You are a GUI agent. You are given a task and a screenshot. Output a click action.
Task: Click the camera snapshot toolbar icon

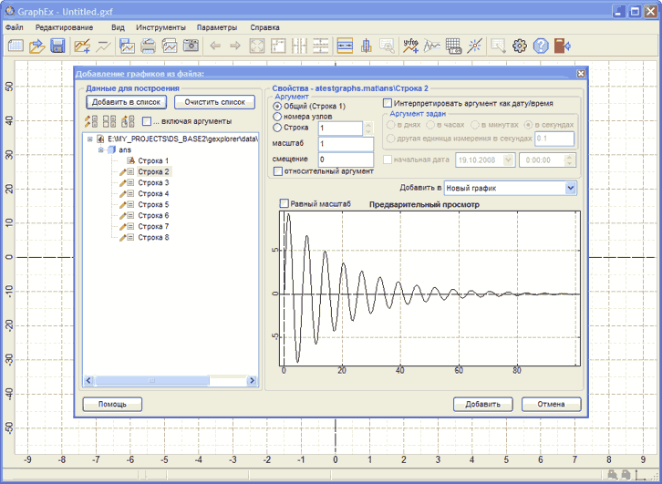[x=191, y=46]
